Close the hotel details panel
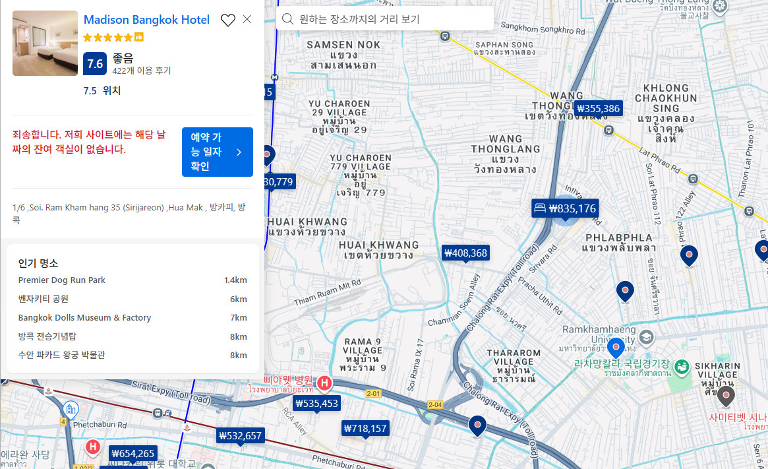This screenshot has height=469, width=768. pyautogui.click(x=247, y=19)
